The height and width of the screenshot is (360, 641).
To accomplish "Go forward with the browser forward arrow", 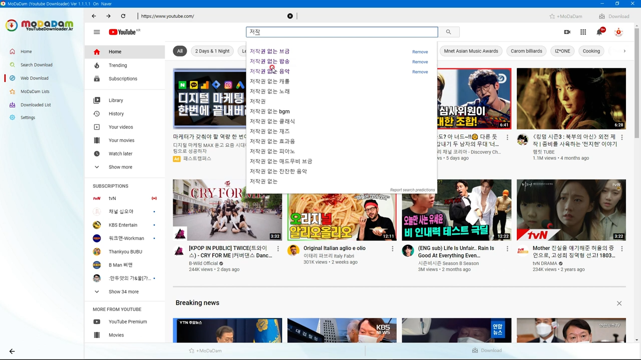I will point(108,16).
